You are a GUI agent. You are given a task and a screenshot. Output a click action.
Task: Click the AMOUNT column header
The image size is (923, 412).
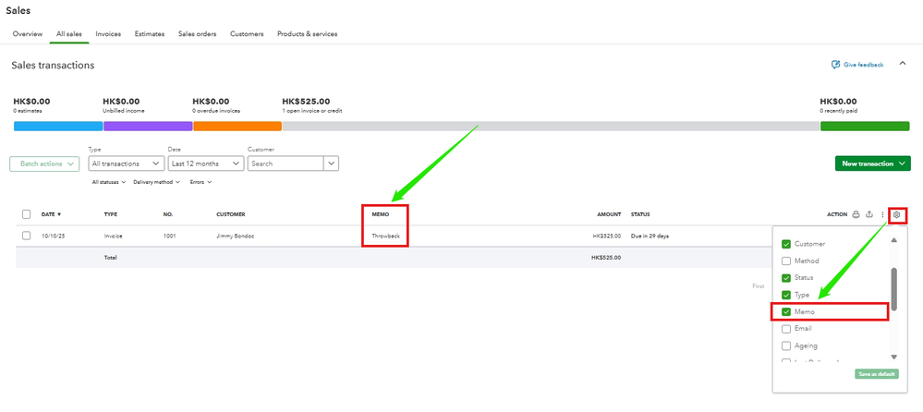coord(609,215)
